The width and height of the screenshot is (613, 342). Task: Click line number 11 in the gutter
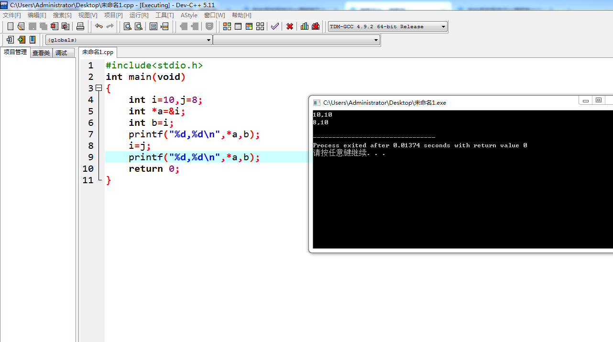click(x=88, y=180)
